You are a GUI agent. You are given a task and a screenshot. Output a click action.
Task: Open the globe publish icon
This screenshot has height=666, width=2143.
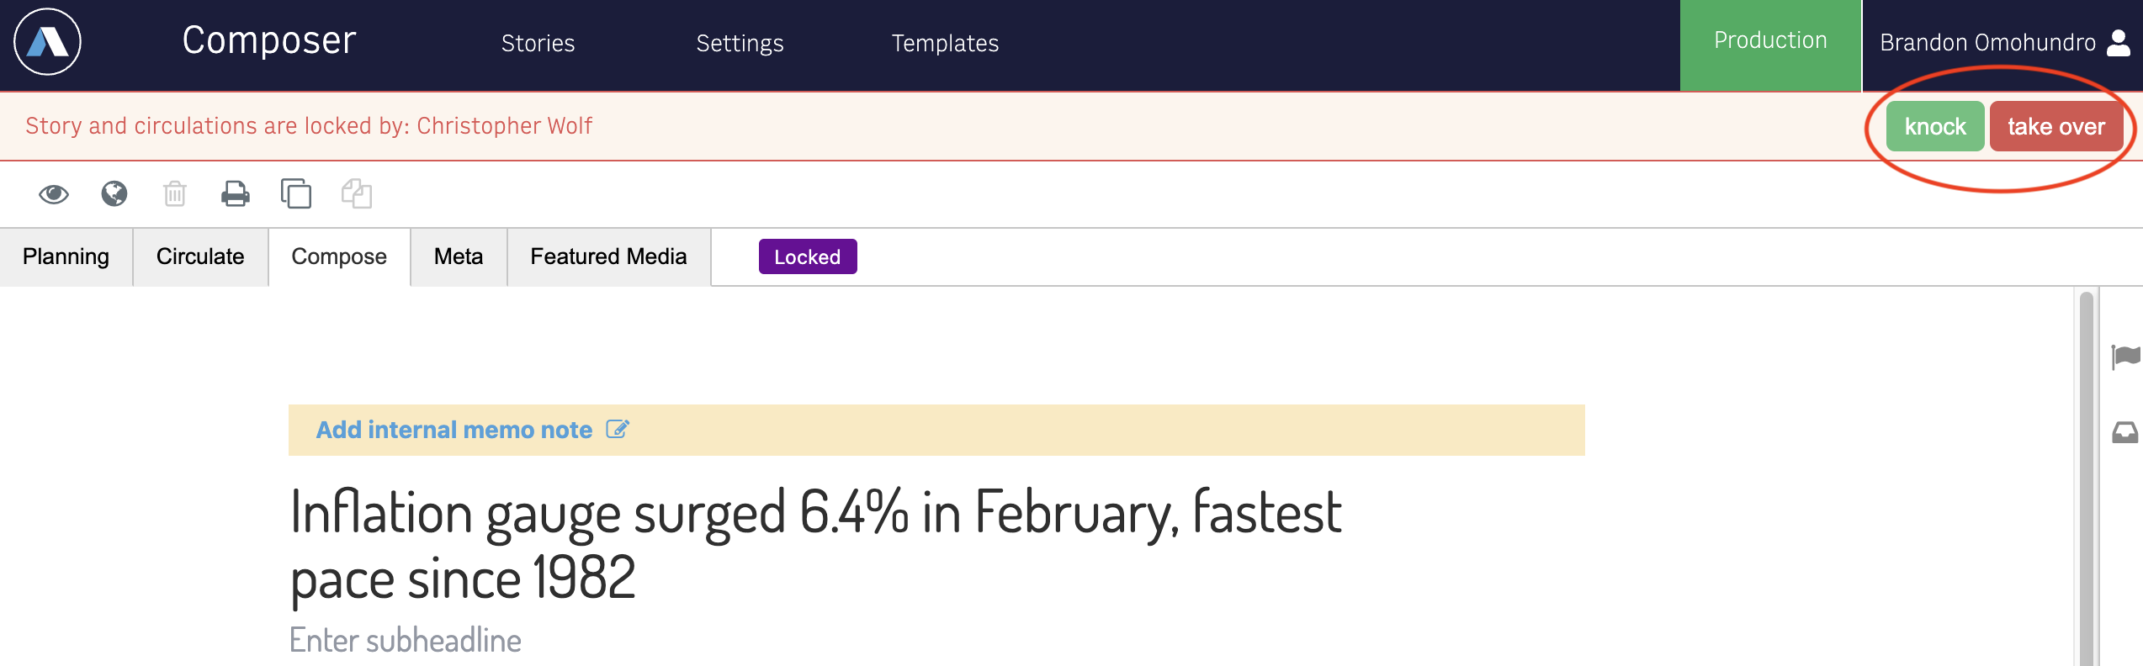114,194
